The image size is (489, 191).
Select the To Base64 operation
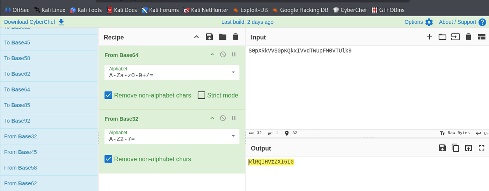(x=49, y=89)
